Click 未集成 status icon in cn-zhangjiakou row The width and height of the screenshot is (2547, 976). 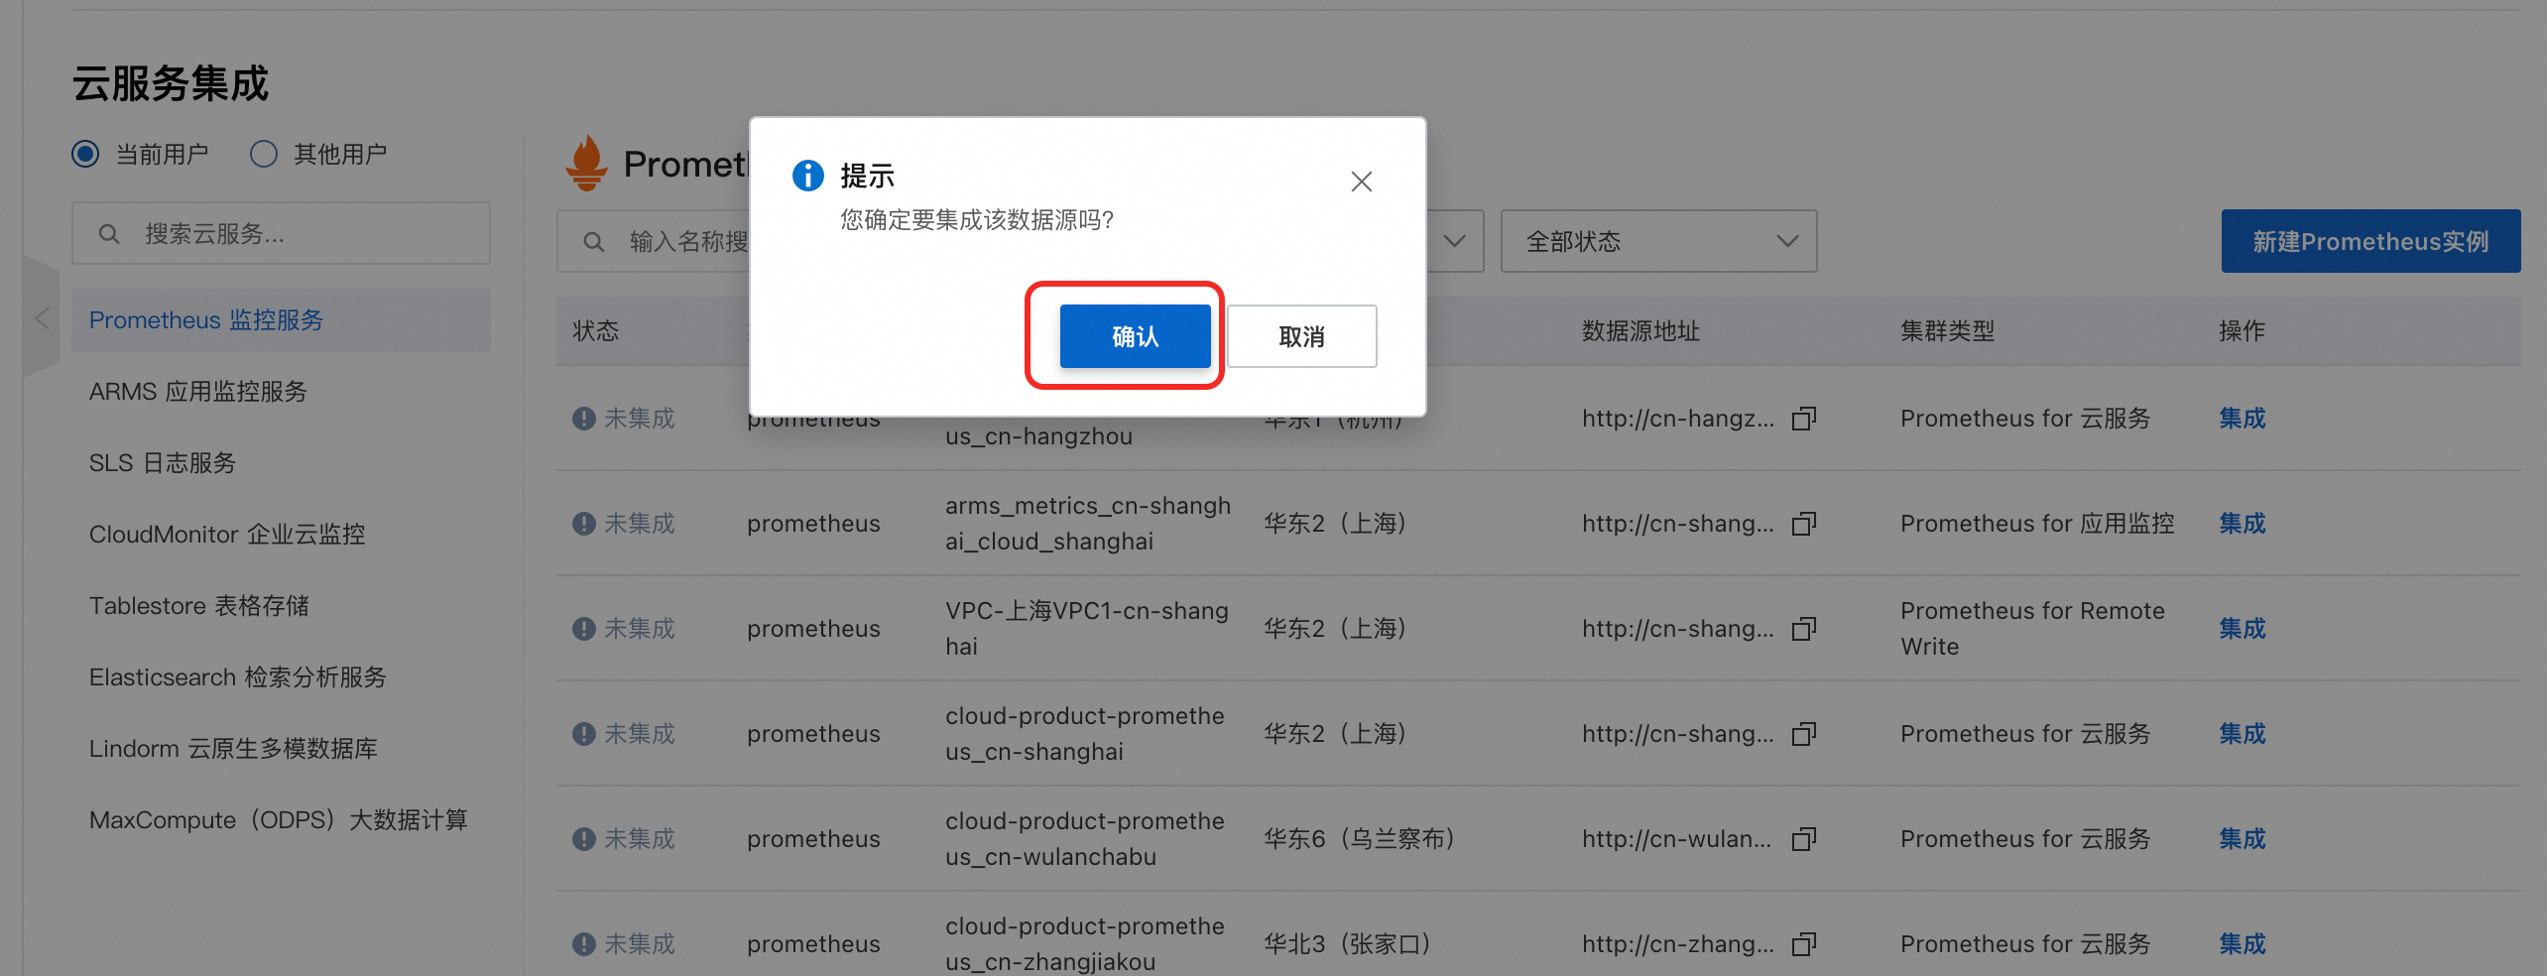584,944
